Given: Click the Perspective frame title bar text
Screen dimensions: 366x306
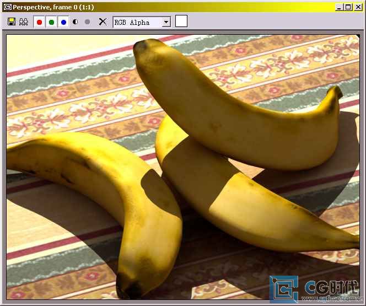Looking at the screenshot, I should click(53, 7).
